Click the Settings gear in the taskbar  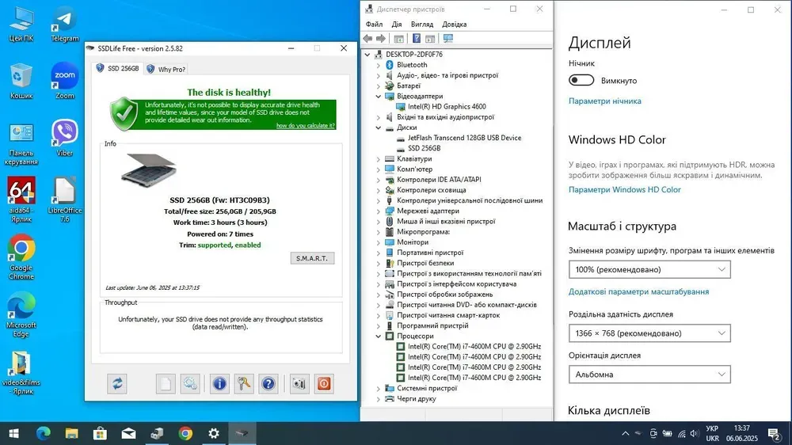coord(213,433)
